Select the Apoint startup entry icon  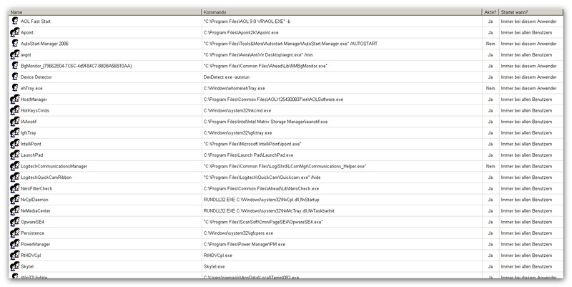[14, 32]
